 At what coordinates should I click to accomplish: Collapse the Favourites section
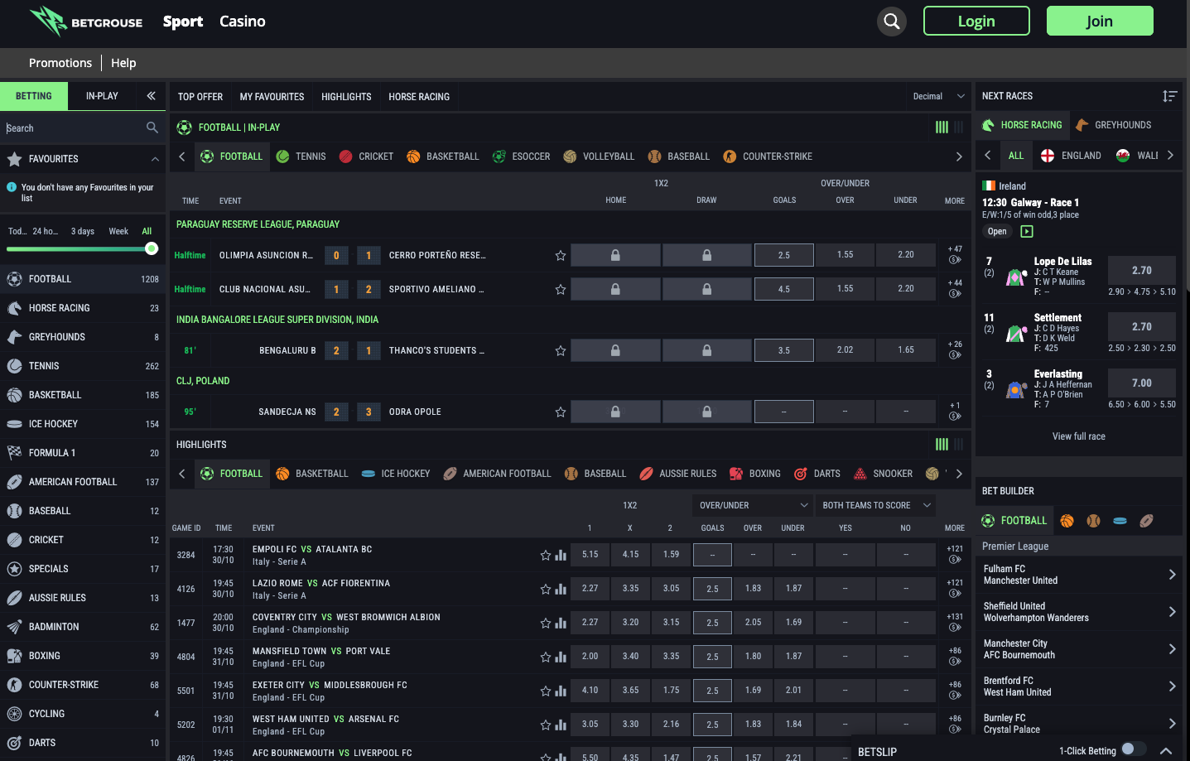155,159
